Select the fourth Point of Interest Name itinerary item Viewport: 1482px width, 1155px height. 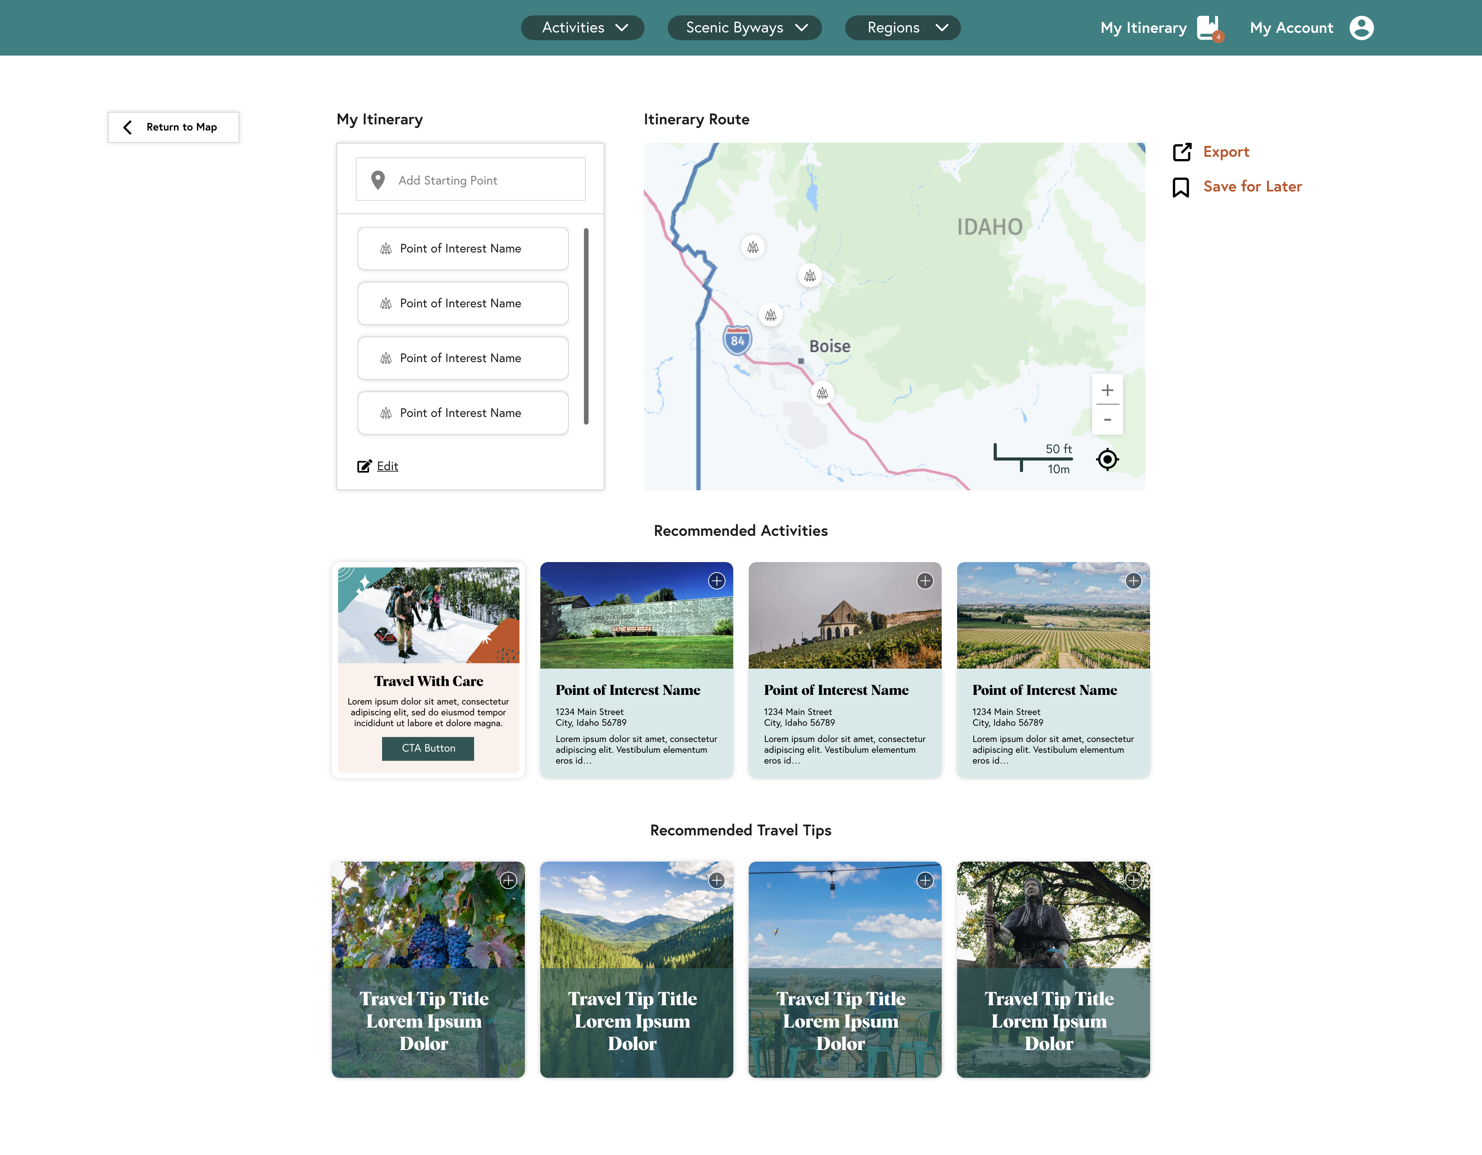coord(463,413)
